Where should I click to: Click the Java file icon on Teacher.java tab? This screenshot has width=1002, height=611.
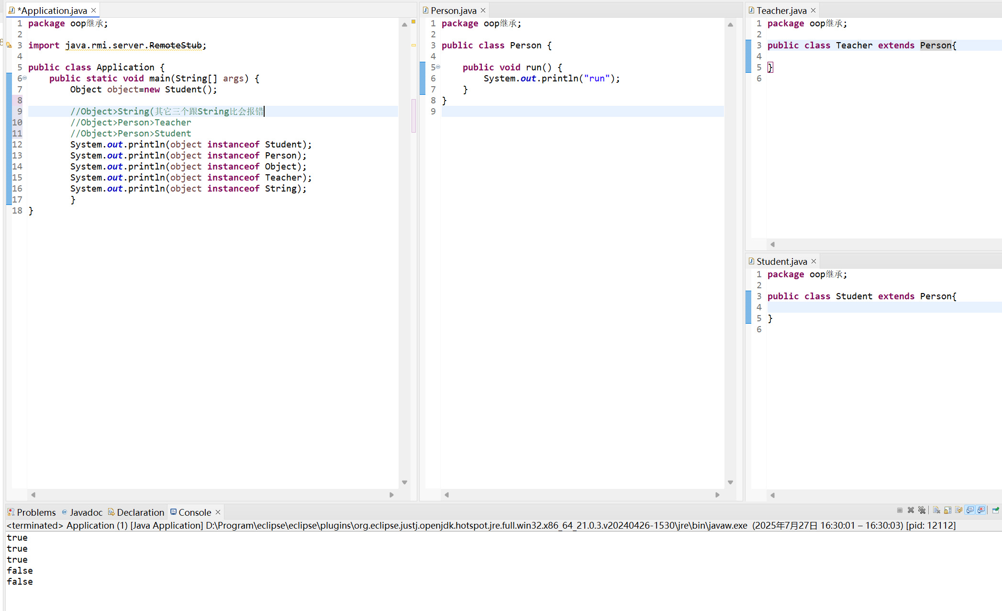[x=751, y=10]
